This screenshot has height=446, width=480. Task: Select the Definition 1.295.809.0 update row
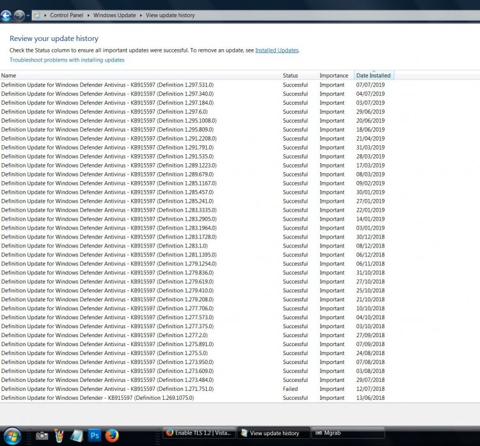pyautogui.click(x=197, y=129)
